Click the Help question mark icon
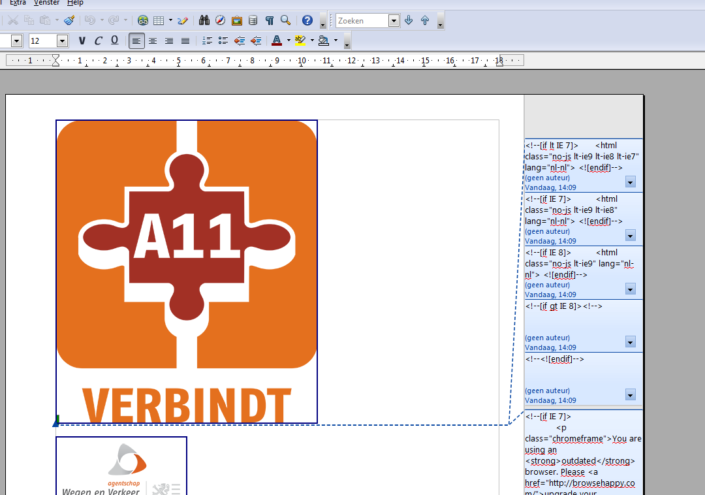This screenshot has height=495, width=705. [x=307, y=21]
